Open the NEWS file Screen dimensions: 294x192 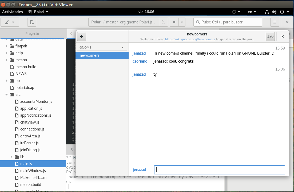click(x=21, y=74)
